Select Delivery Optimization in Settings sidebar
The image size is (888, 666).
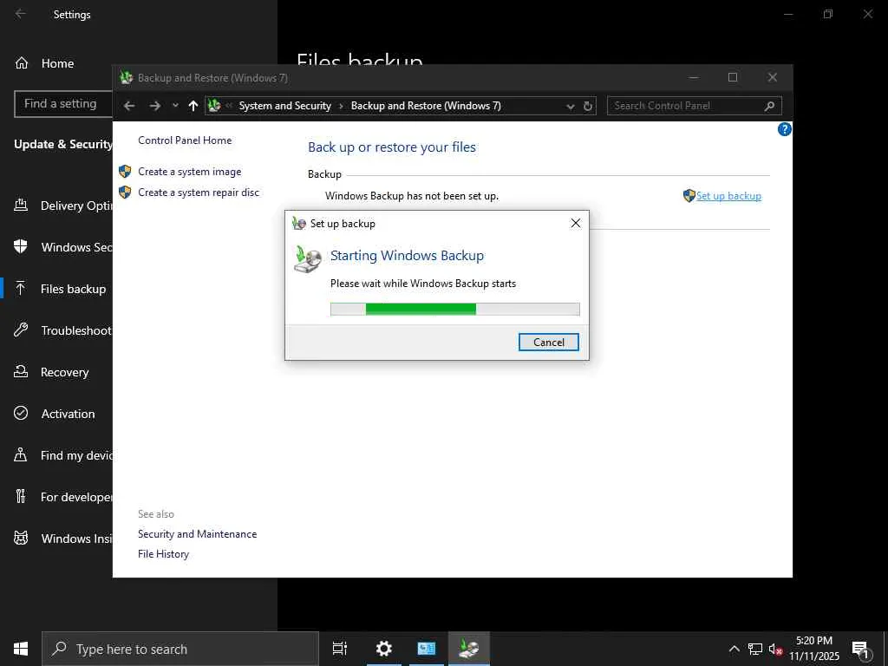coord(62,206)
